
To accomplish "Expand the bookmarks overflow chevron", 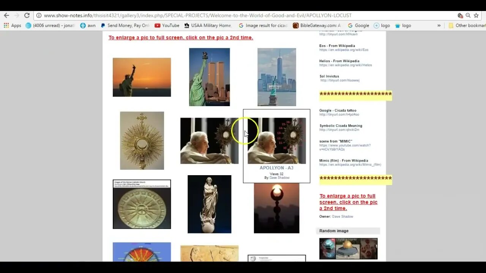I will (x=439, y=25).
